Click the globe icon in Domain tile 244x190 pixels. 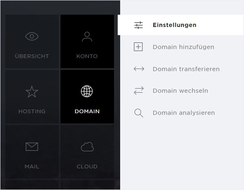87,91
